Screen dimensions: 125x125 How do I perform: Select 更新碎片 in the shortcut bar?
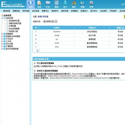[55, 11]
